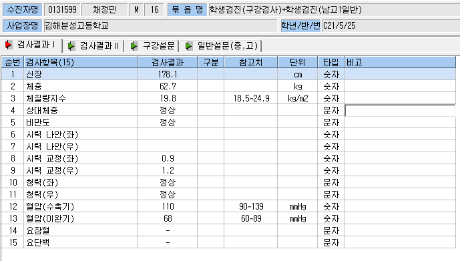Click the 참고치 column header
The image size is (460, 261).
pos(251,62)
